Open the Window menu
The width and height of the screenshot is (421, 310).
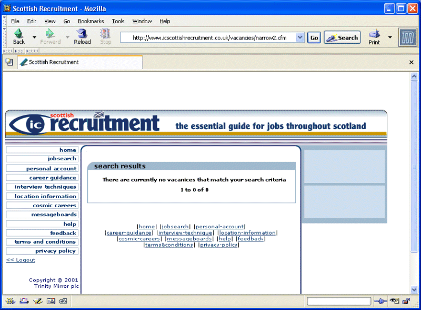pyautogui.click(x=142, y=21)
